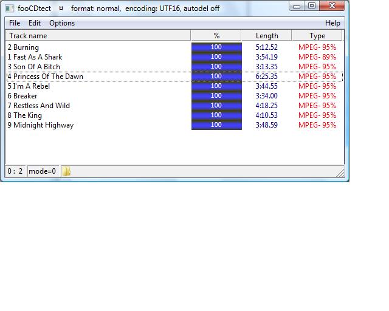
Task: Sort by Length column header
Action: 267,36
